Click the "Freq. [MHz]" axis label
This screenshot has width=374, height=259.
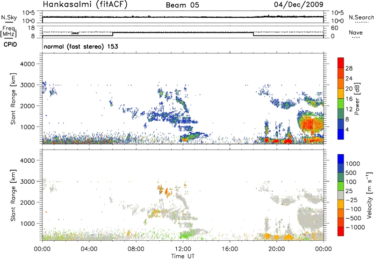pos(8,31)
